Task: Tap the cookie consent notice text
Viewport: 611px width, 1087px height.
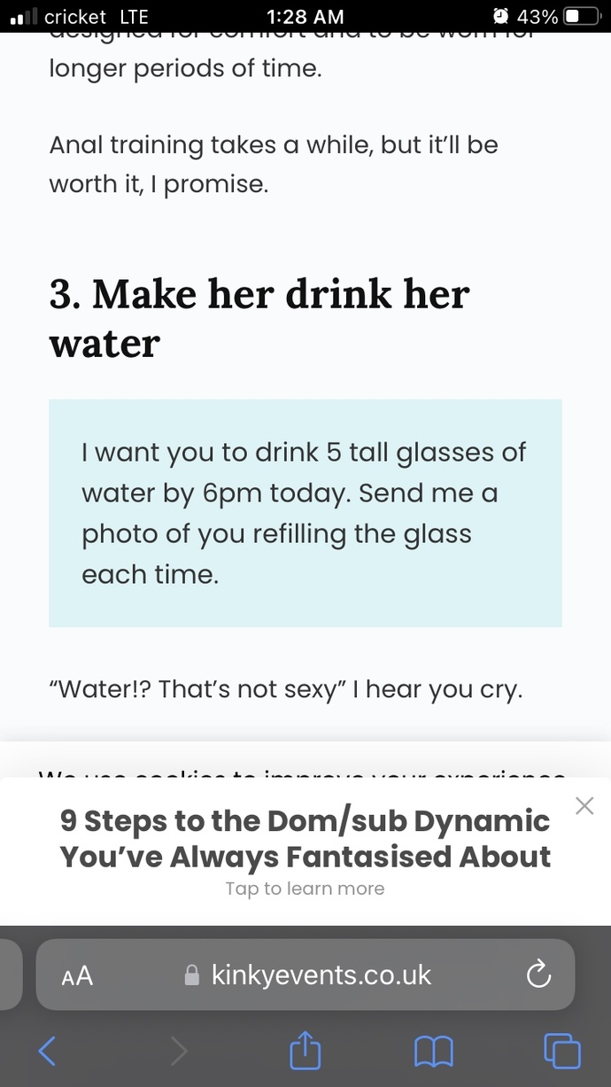Action: 305,776
